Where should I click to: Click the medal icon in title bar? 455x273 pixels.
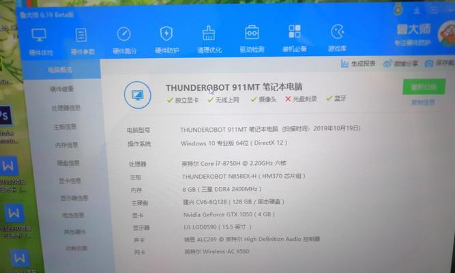pyautogui.click(x=398, y=10)
